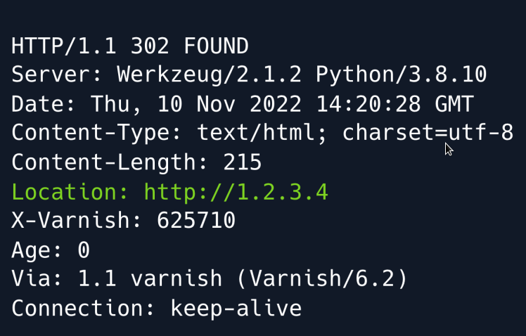The height and width of the screenshot is (336, 526).
Task: Click the X-Varnish ID 625710
Action: pos(196,221)
